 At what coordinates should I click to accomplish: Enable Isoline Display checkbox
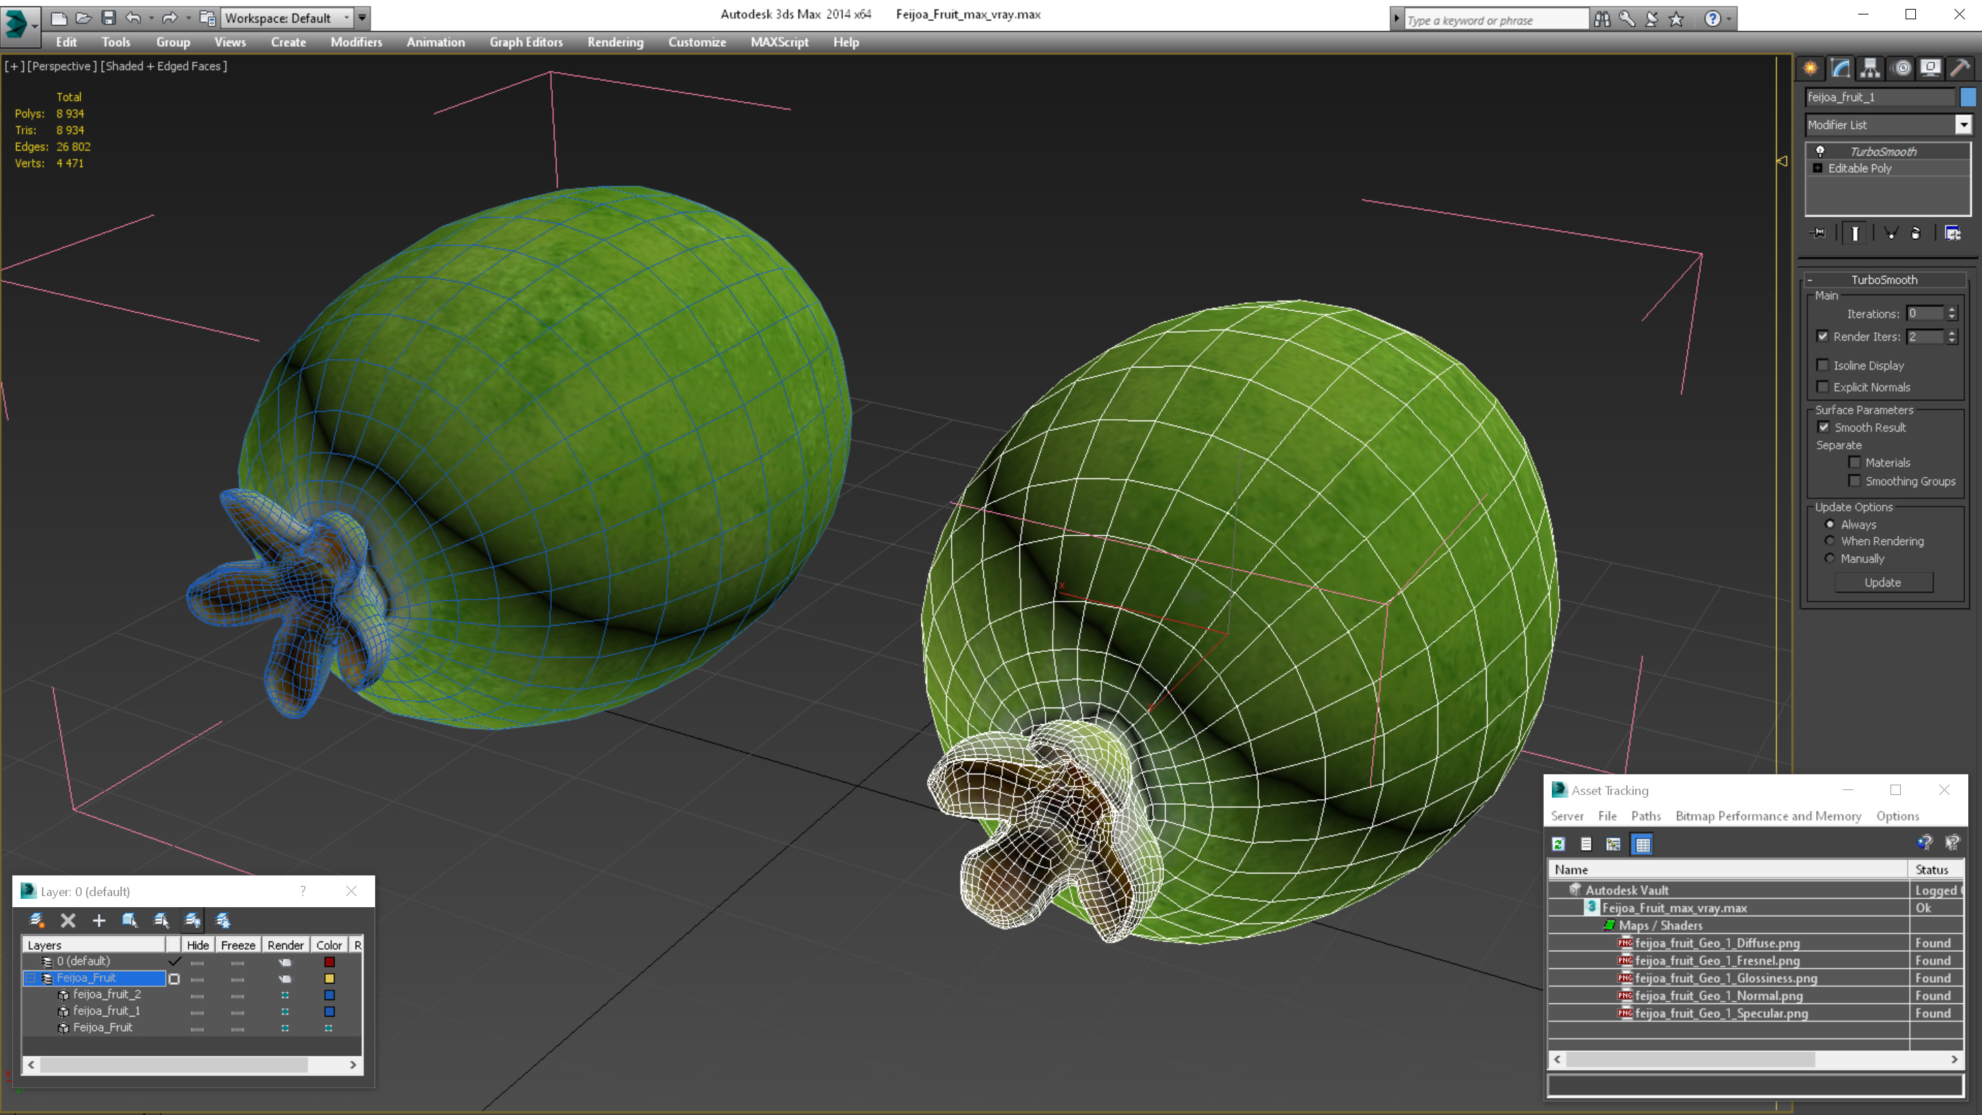point(1823,365)
